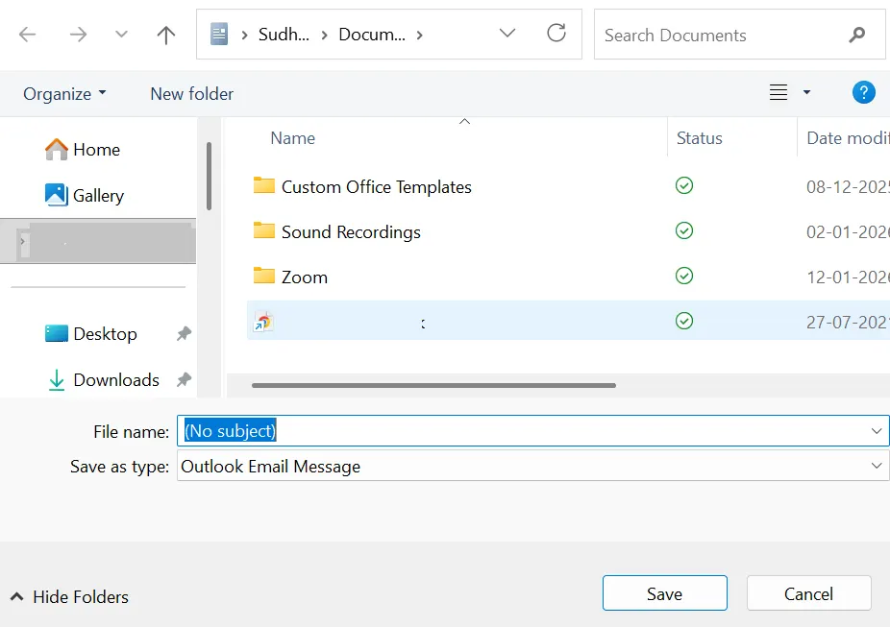Click the search magnifier icon
The height and width of the screenshot is (627, 890).
[x=857, y=36]
